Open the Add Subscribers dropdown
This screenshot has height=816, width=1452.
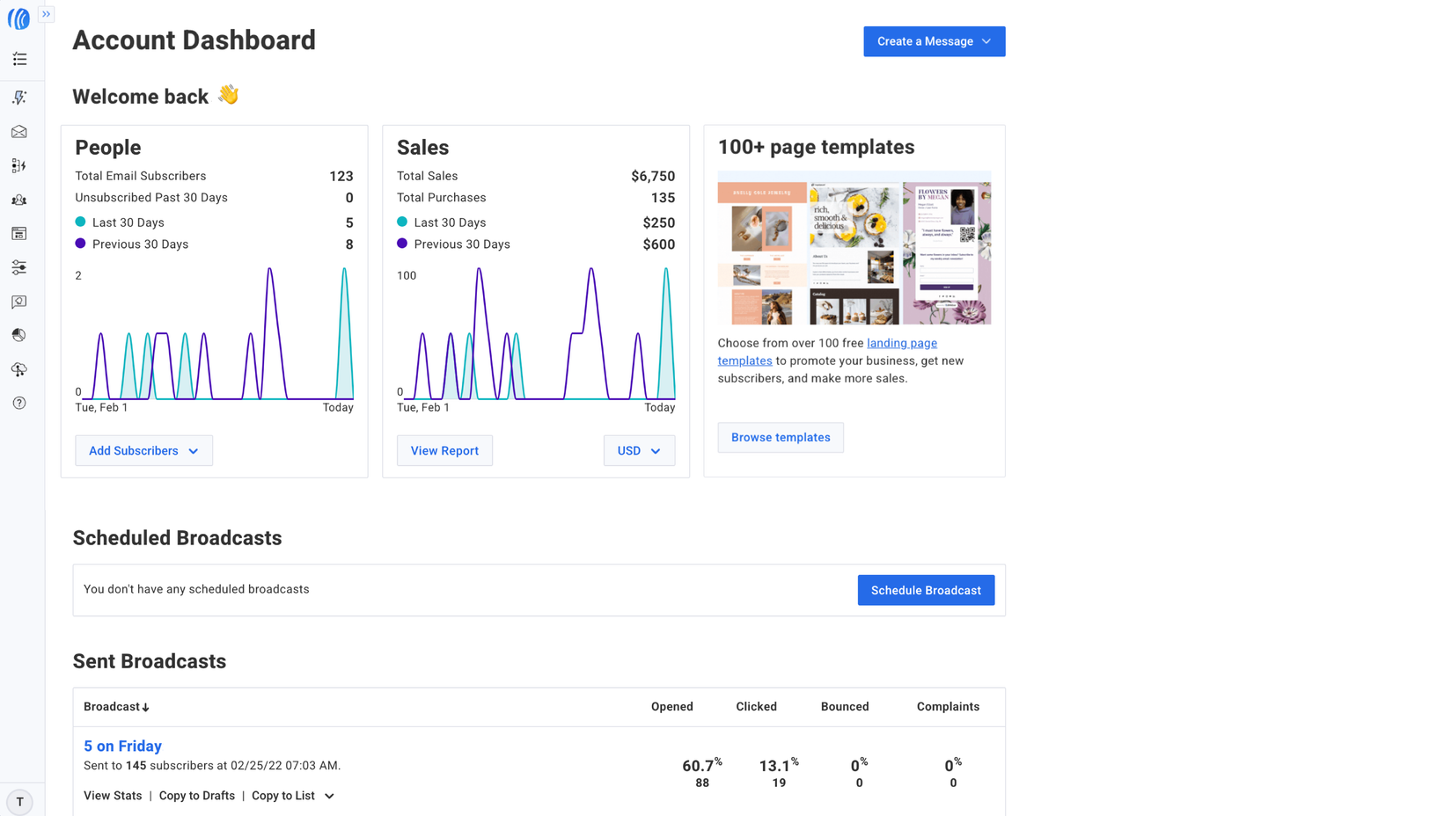(143, 450)
